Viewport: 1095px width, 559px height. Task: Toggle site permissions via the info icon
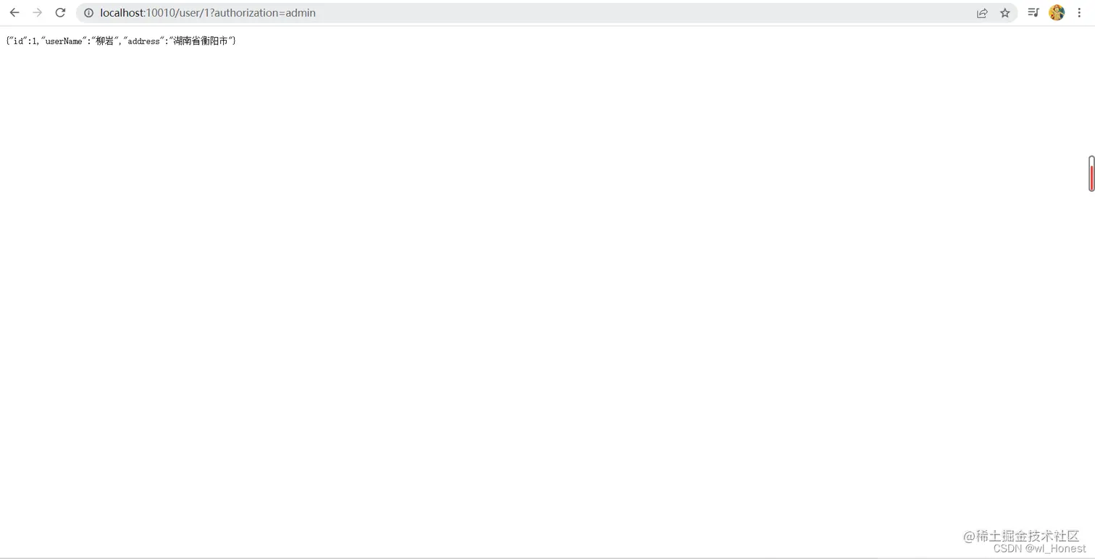[x=88, y=12]
